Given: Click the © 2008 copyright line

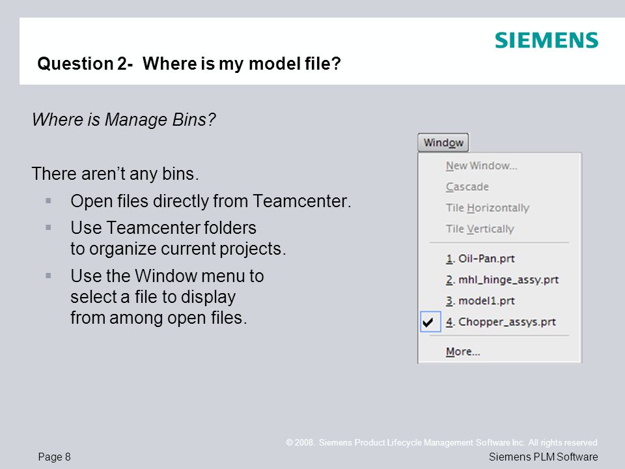Looking at the screenshot, I should 441,442.
